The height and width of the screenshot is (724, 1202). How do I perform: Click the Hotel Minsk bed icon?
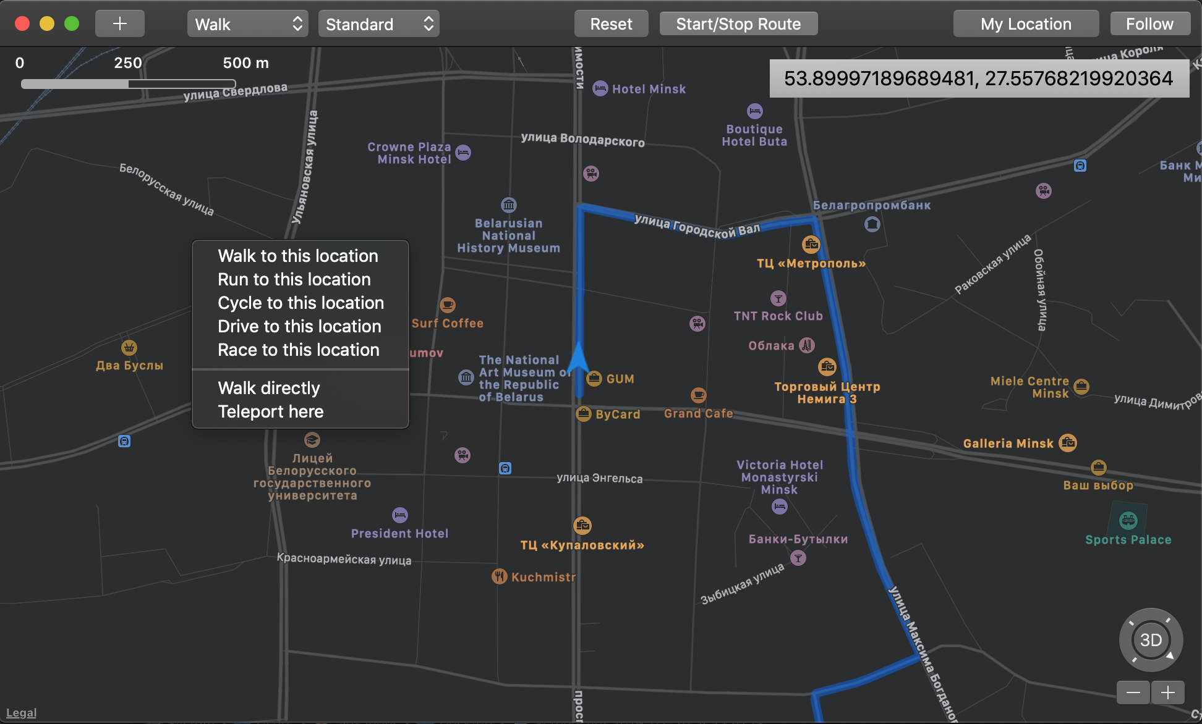600,88
